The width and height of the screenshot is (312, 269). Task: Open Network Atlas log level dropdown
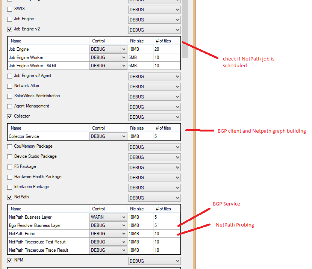[x=154, y=87]
